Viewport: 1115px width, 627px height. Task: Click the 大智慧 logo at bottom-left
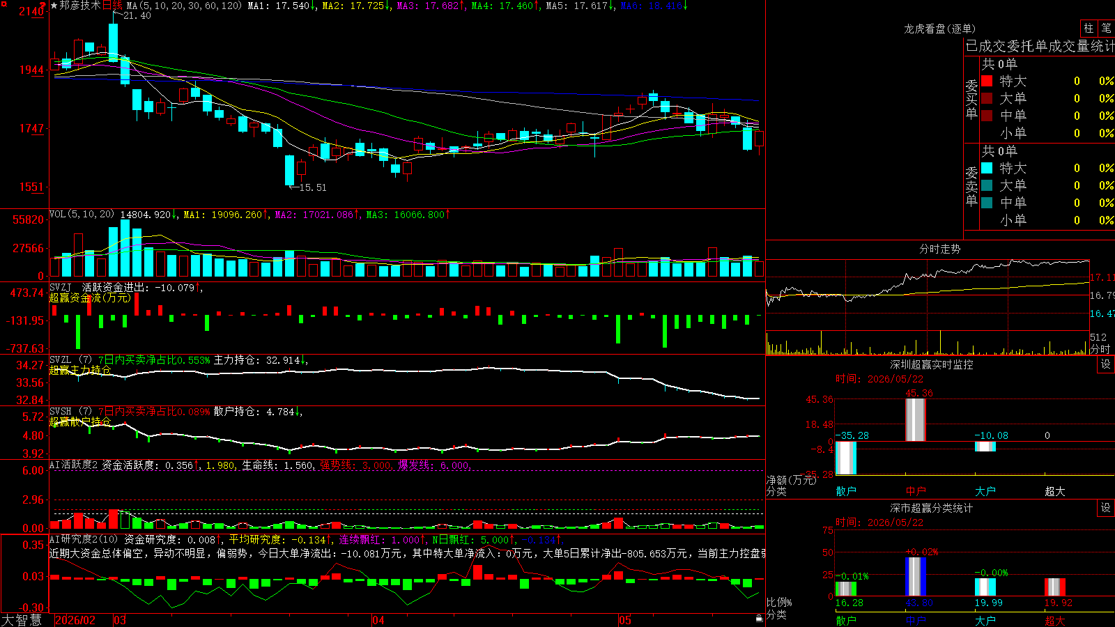click(22, 619)
